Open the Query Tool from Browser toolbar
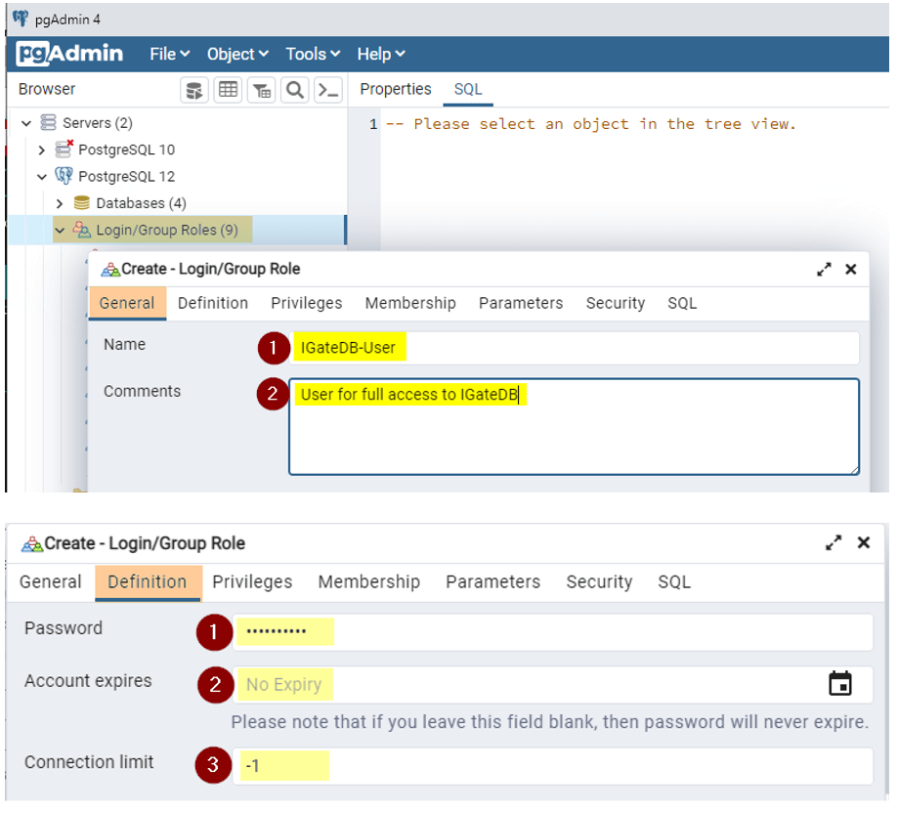Image resolution: width=898 pixels, height=813 pixels. click(x=194, y=90)
